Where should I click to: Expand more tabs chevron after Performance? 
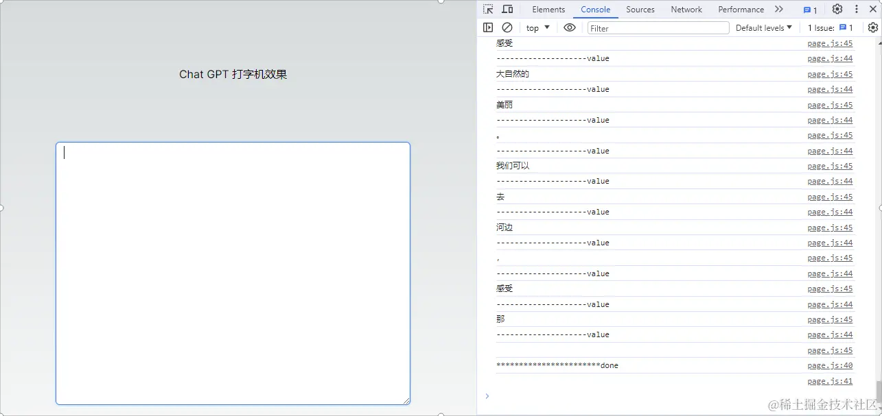tap(779, 10)
